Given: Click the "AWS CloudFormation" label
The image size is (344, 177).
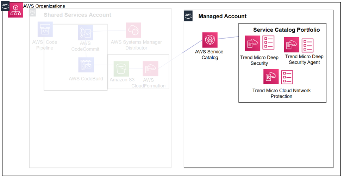Looking at the screenshot, I should click(x=149, y=83).
